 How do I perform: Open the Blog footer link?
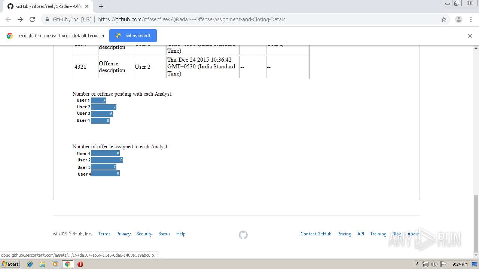(397, 234)
